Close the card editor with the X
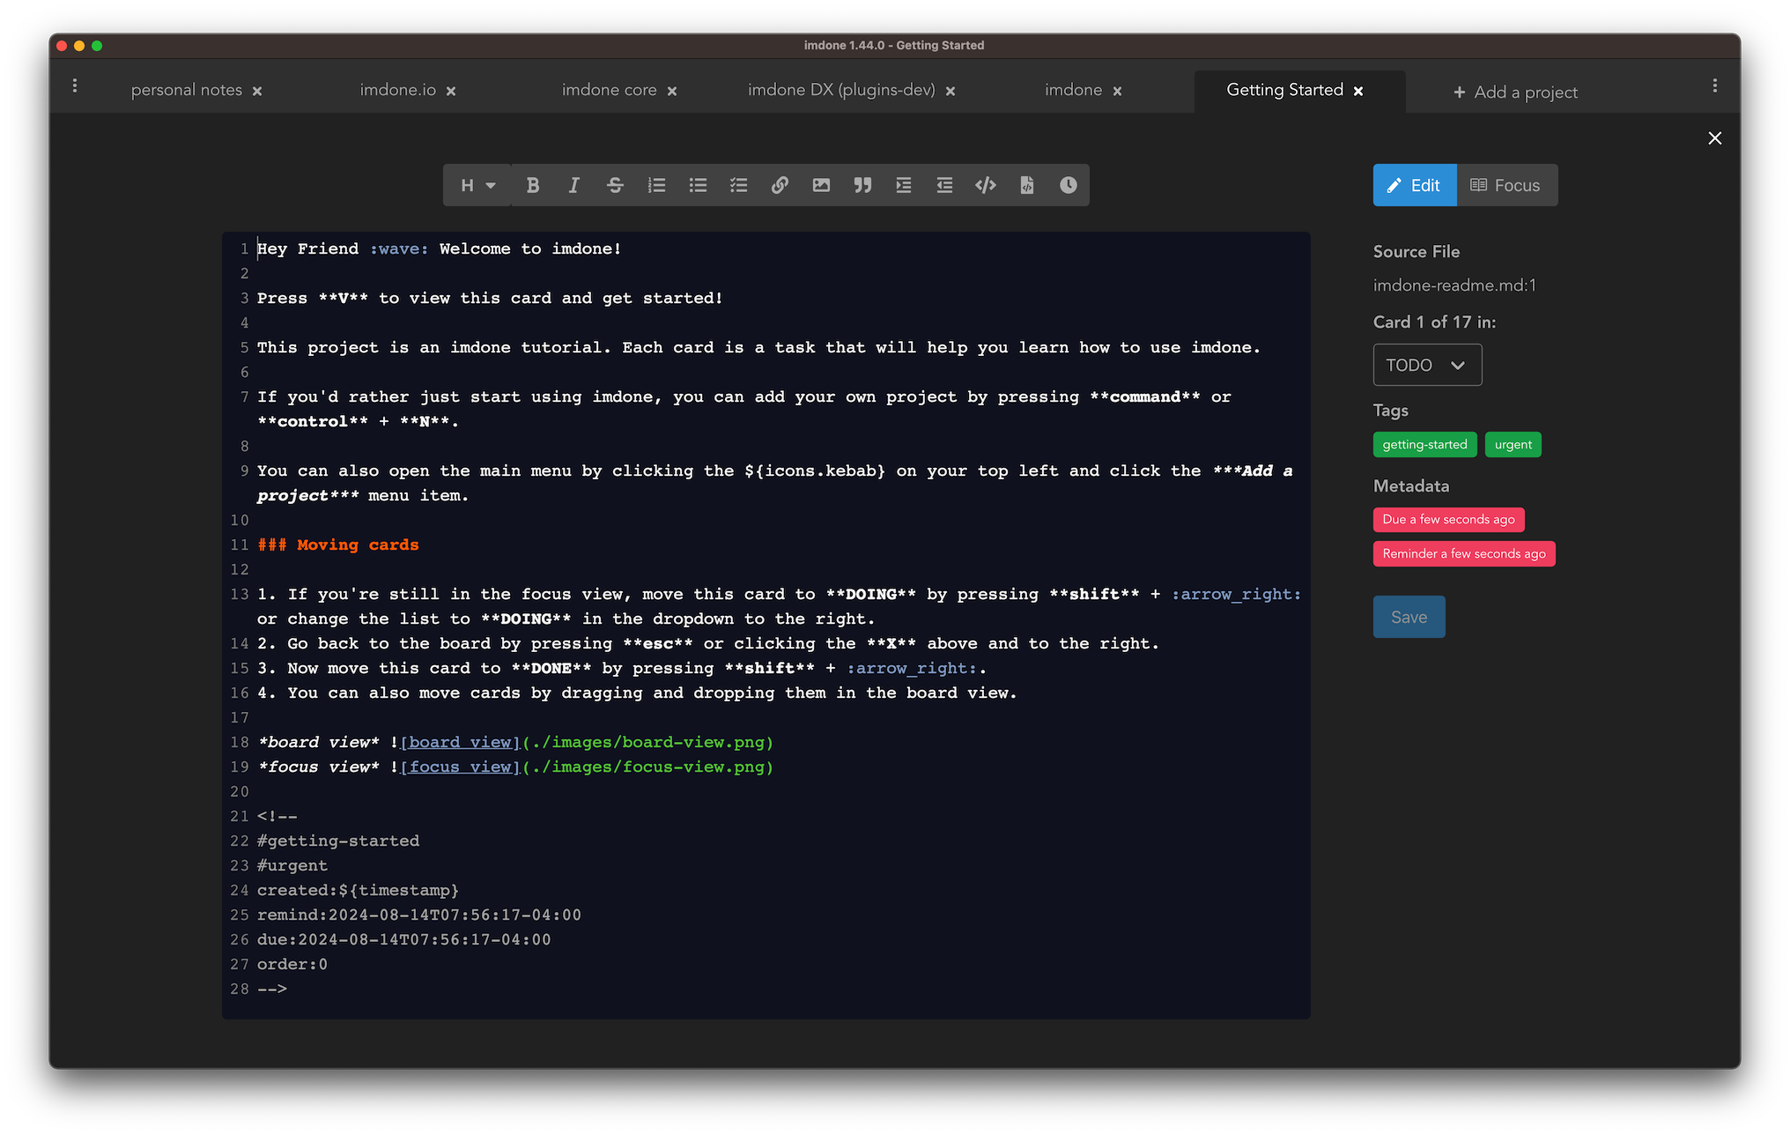The height and width of the screenshot is (1134, 1790). click(x=1715, y=138)
